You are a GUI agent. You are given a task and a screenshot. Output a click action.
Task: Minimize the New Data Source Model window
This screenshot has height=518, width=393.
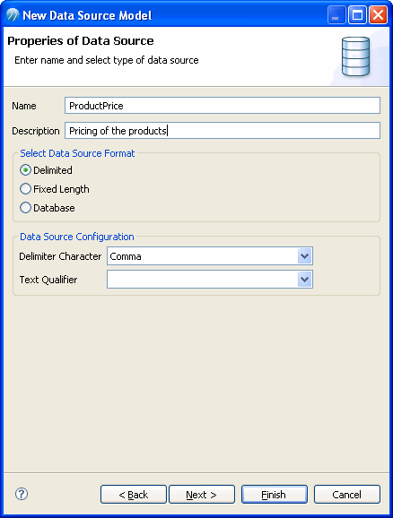(336, 15)
